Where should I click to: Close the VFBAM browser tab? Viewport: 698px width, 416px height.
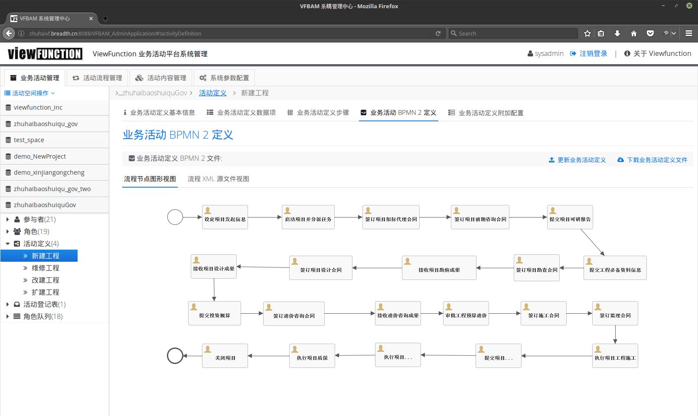[x=91, y=19]
